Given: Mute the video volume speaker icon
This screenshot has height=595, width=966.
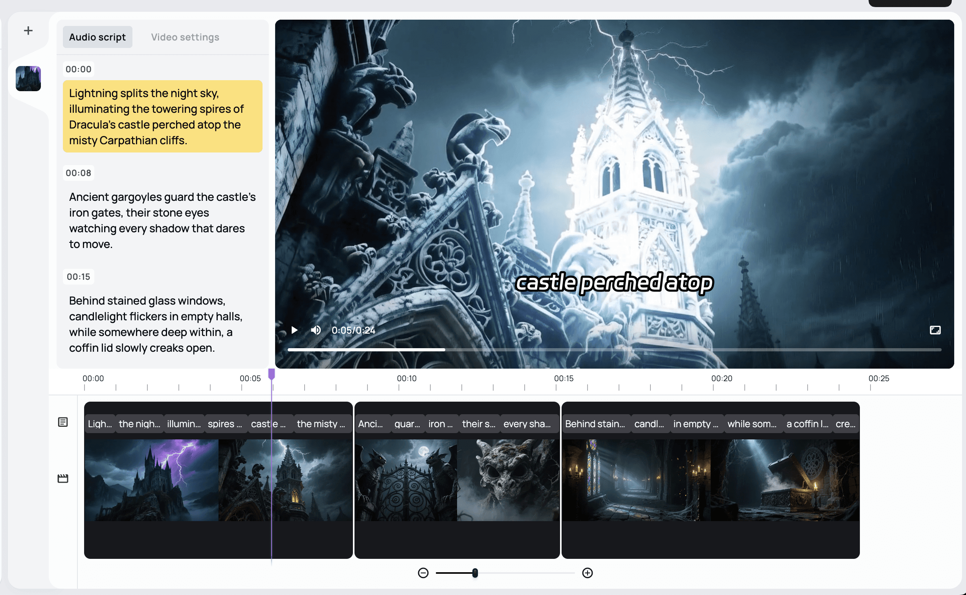Looking at the screenshot, I should (316, 330).
